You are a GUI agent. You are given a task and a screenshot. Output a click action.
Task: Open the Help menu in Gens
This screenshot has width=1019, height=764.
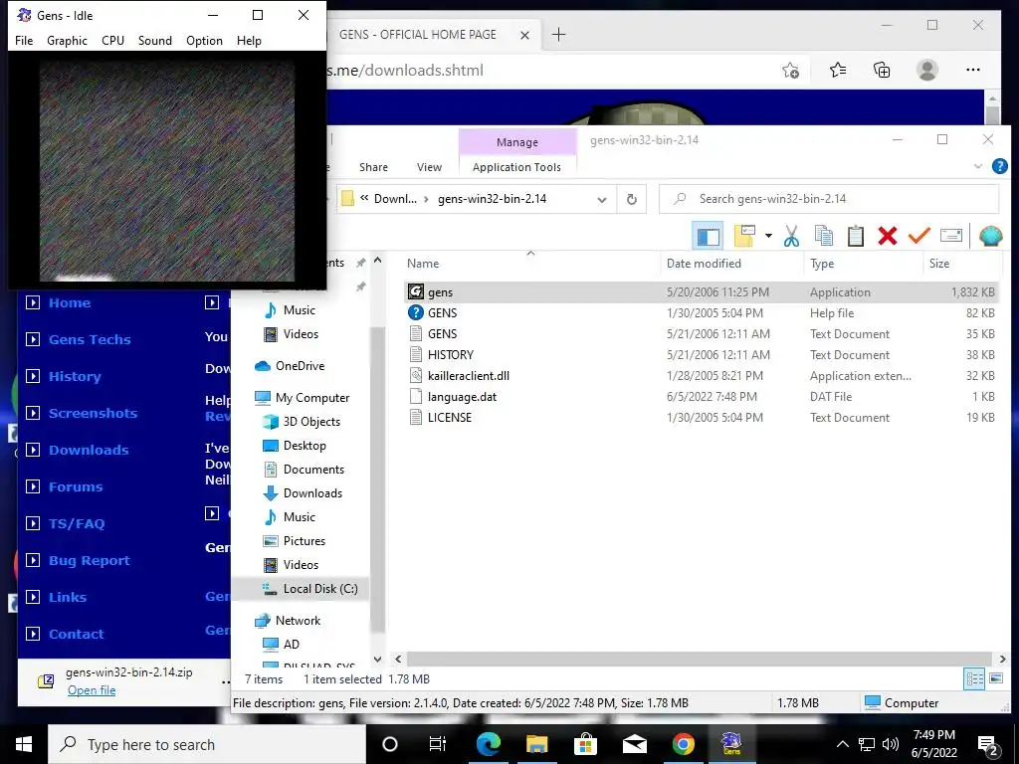[x=249, y=40]
